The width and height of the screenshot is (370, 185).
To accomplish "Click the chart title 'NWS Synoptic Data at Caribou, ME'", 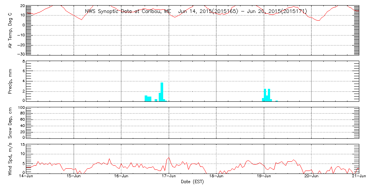I will click(128, 11).
